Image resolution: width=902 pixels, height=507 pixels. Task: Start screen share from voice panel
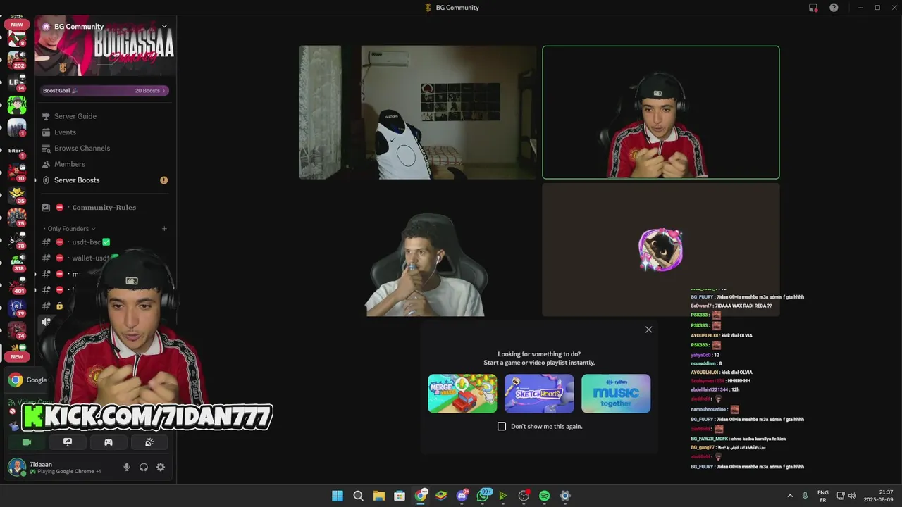pyautogui.click(x=68, y=442)
